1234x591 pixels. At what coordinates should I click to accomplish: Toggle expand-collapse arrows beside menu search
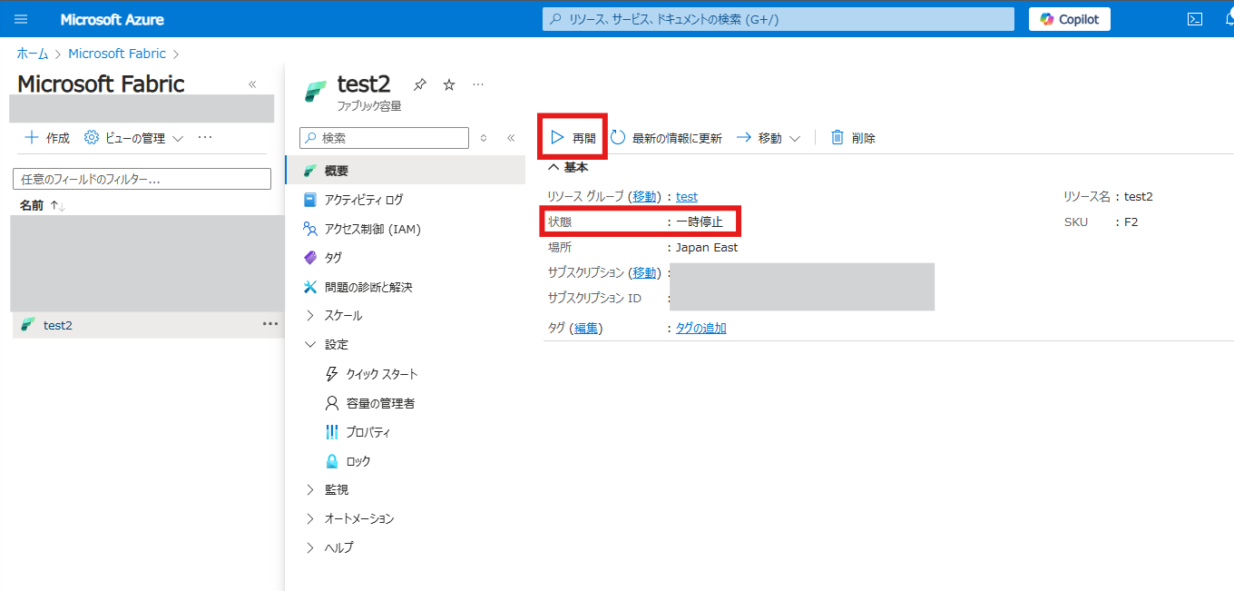(484, 138)
